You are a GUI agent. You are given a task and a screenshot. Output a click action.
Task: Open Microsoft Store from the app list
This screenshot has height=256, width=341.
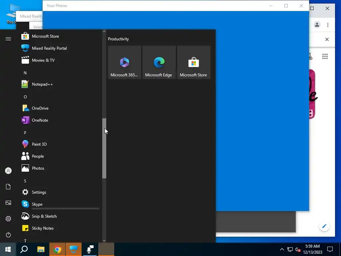[60, 36]
